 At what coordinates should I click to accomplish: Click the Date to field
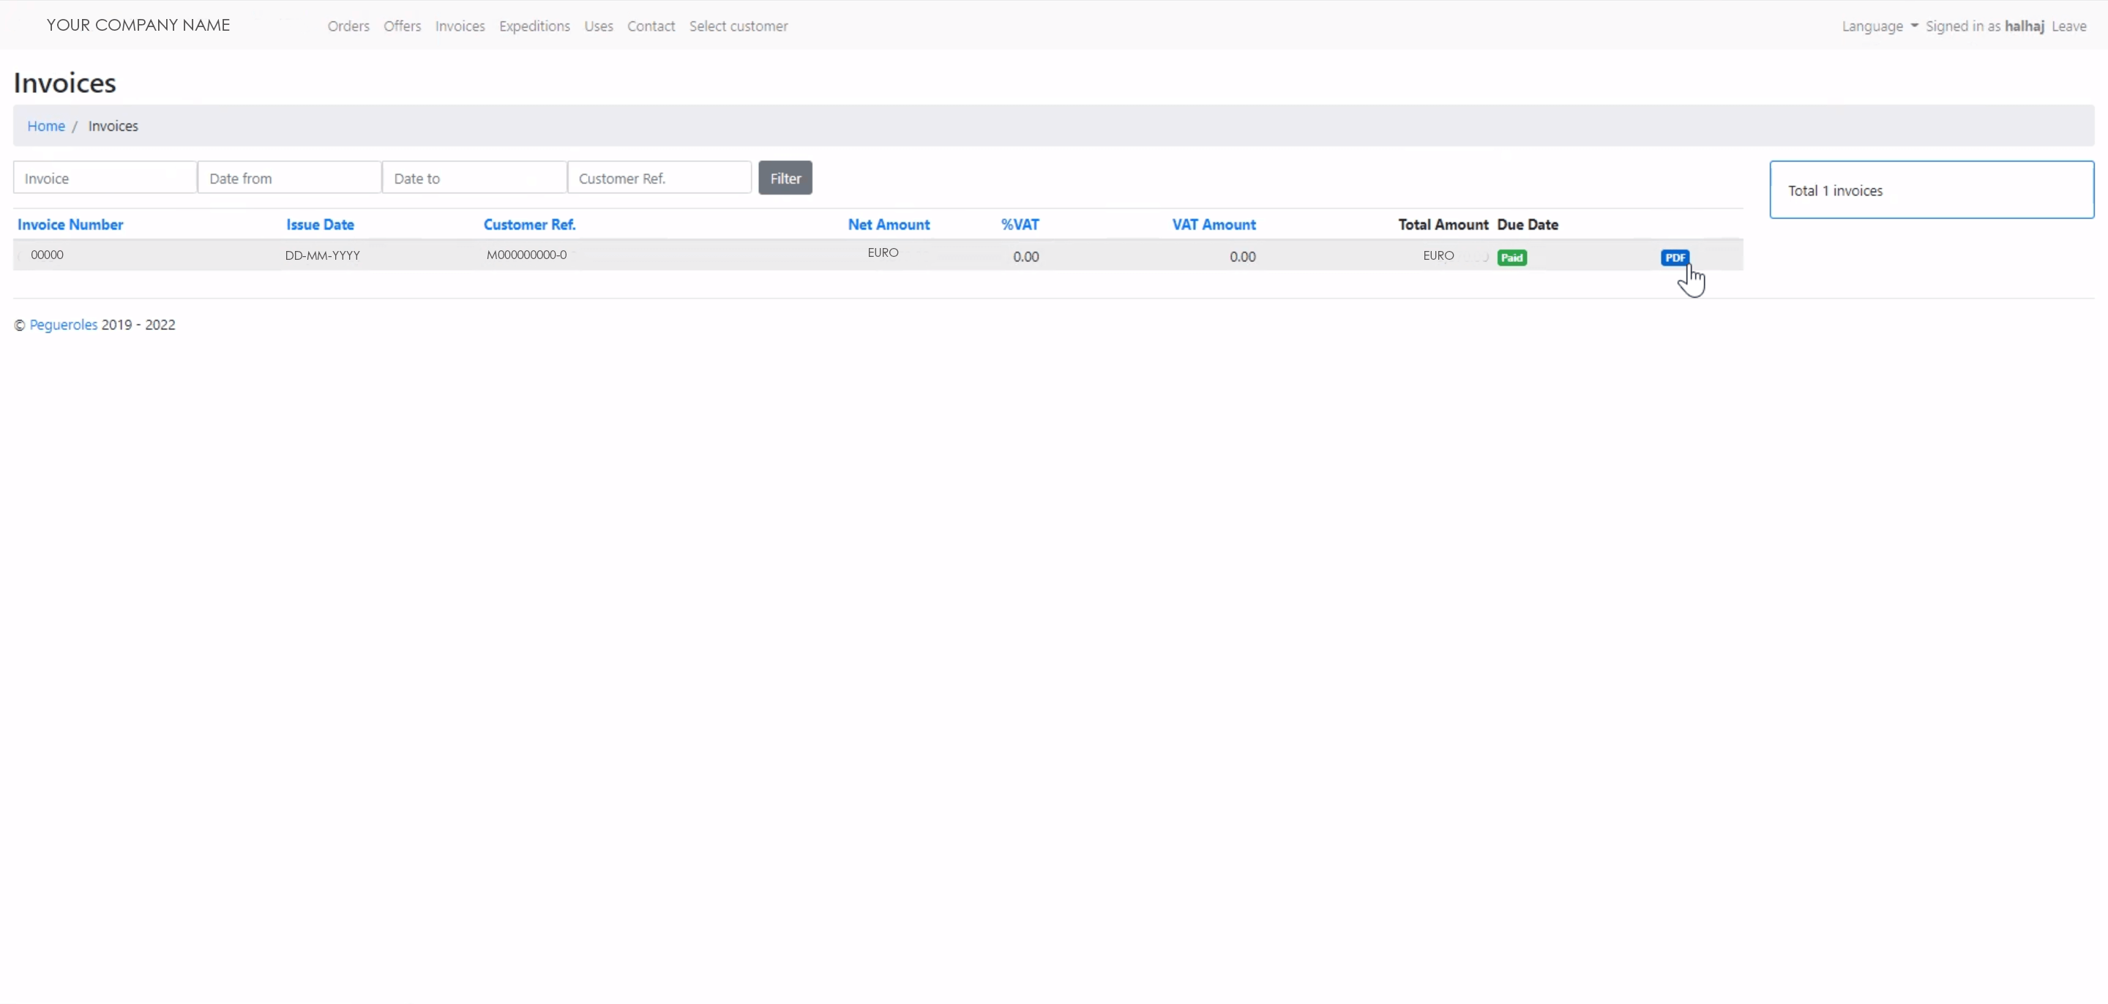pos(474,179)
